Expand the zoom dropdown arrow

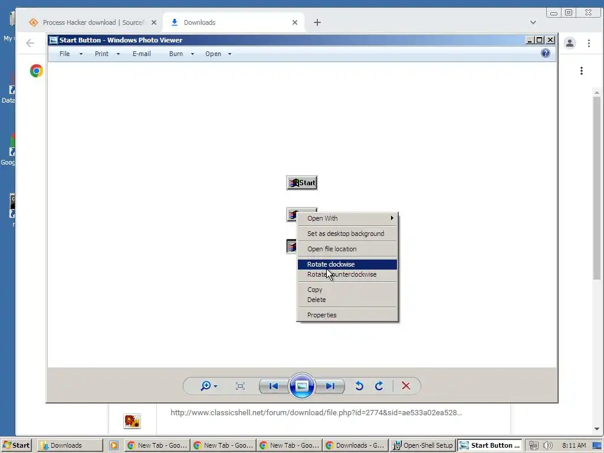point(216,386)
